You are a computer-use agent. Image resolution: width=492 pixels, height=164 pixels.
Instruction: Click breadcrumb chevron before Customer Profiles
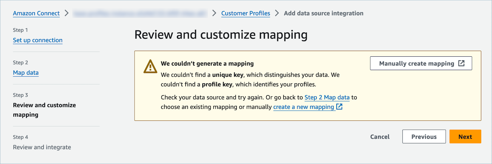(214, 13)
